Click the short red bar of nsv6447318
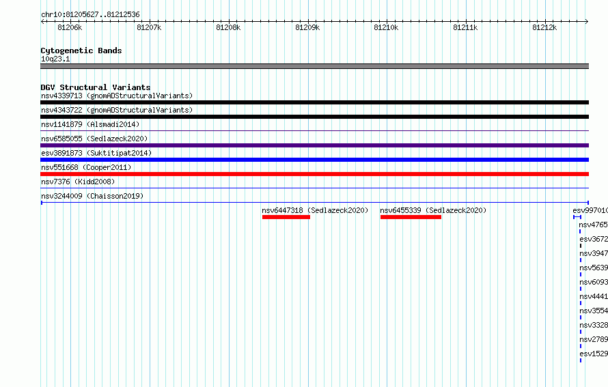Image resolution: width=608 pixels, height=387 pixels. [x=286, y=217]
